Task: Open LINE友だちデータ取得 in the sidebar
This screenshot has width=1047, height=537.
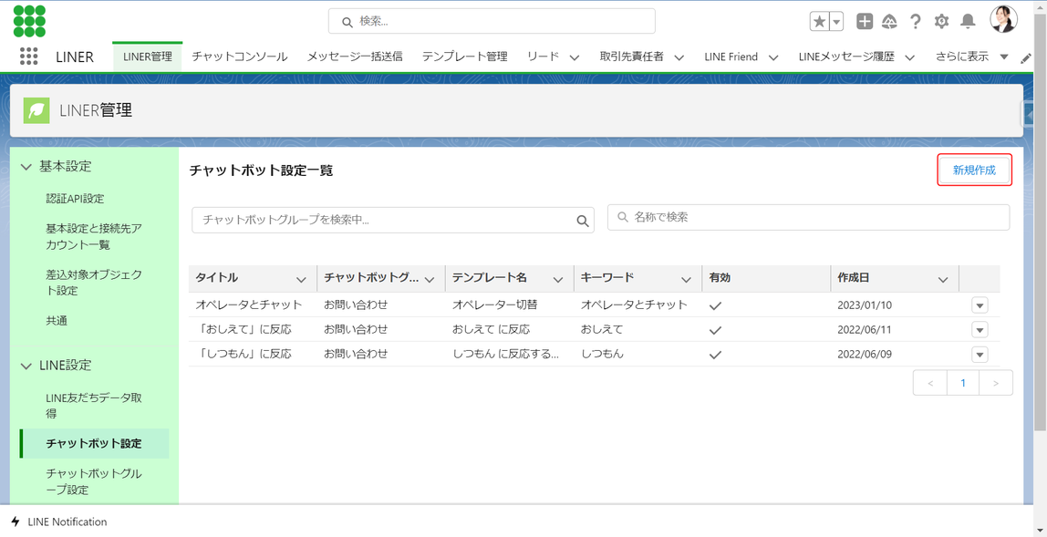Action: tap(93, 406)
